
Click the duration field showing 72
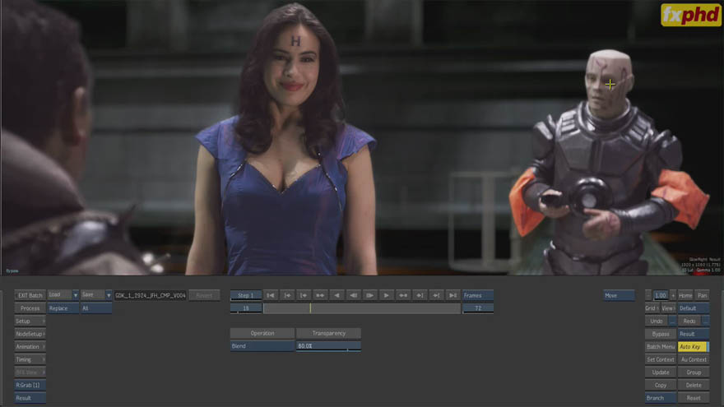click(x=478, y=308)
